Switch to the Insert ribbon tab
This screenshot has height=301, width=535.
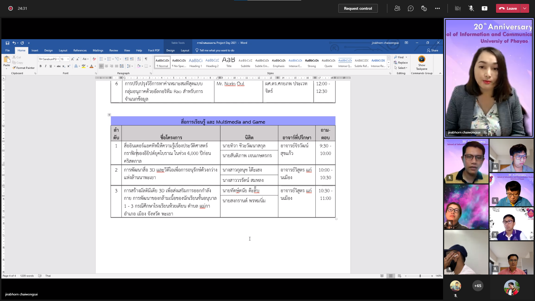pos(35,50)
